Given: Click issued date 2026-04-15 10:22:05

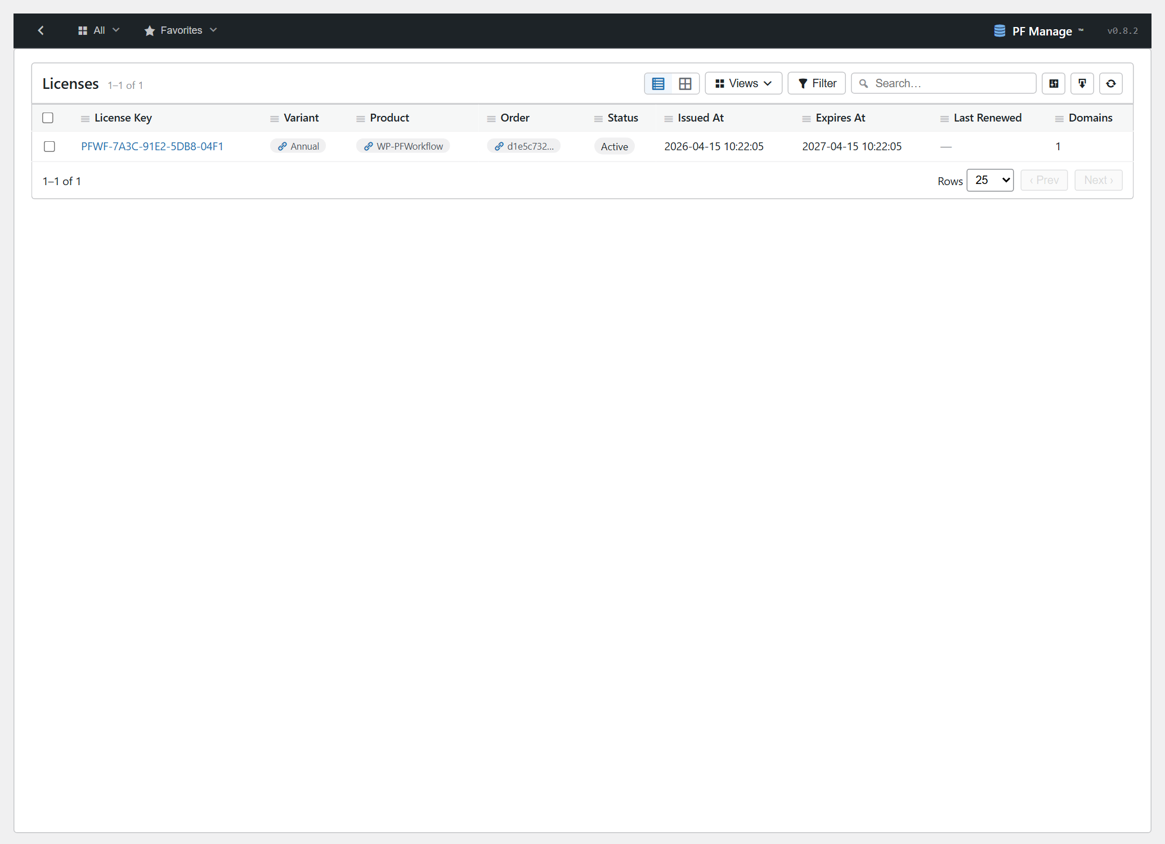Looking at the screenshot, I should [714, 146].
